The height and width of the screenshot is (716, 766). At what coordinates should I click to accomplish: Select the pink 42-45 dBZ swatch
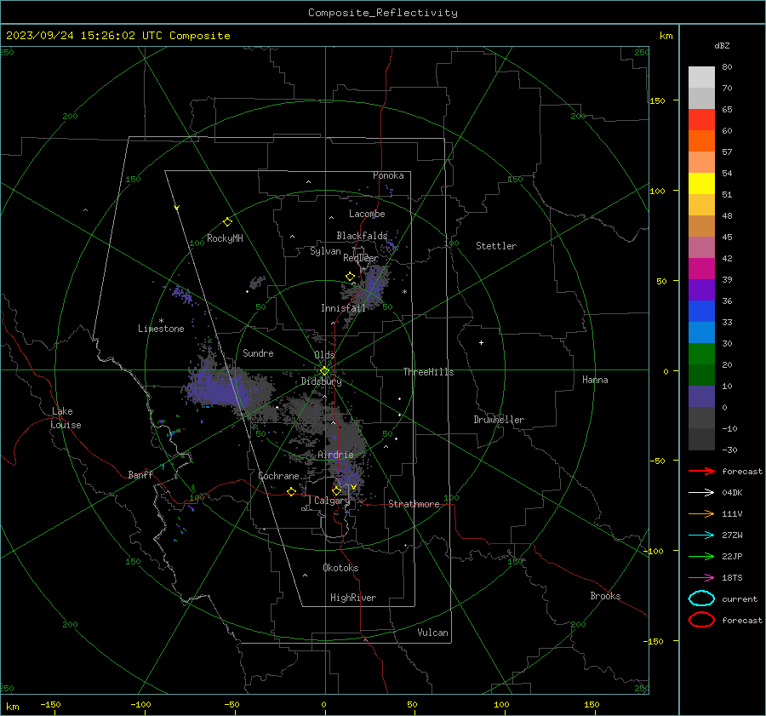click(701, 247)
